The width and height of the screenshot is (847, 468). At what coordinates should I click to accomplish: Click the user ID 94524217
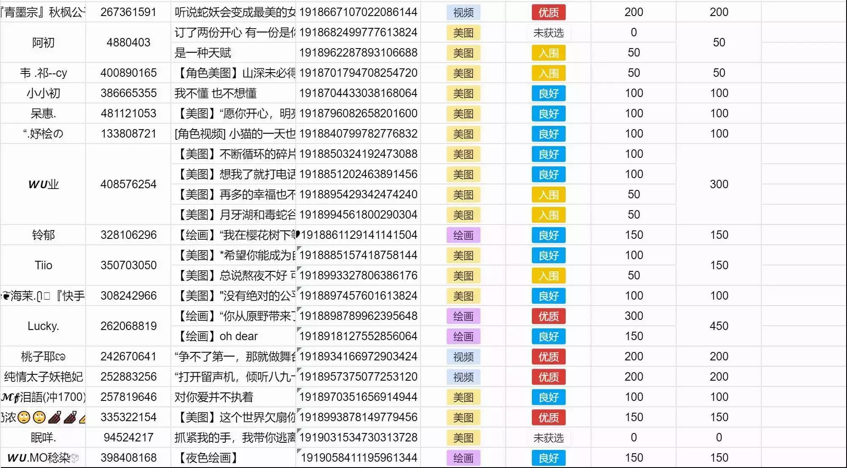coord(128,438)
